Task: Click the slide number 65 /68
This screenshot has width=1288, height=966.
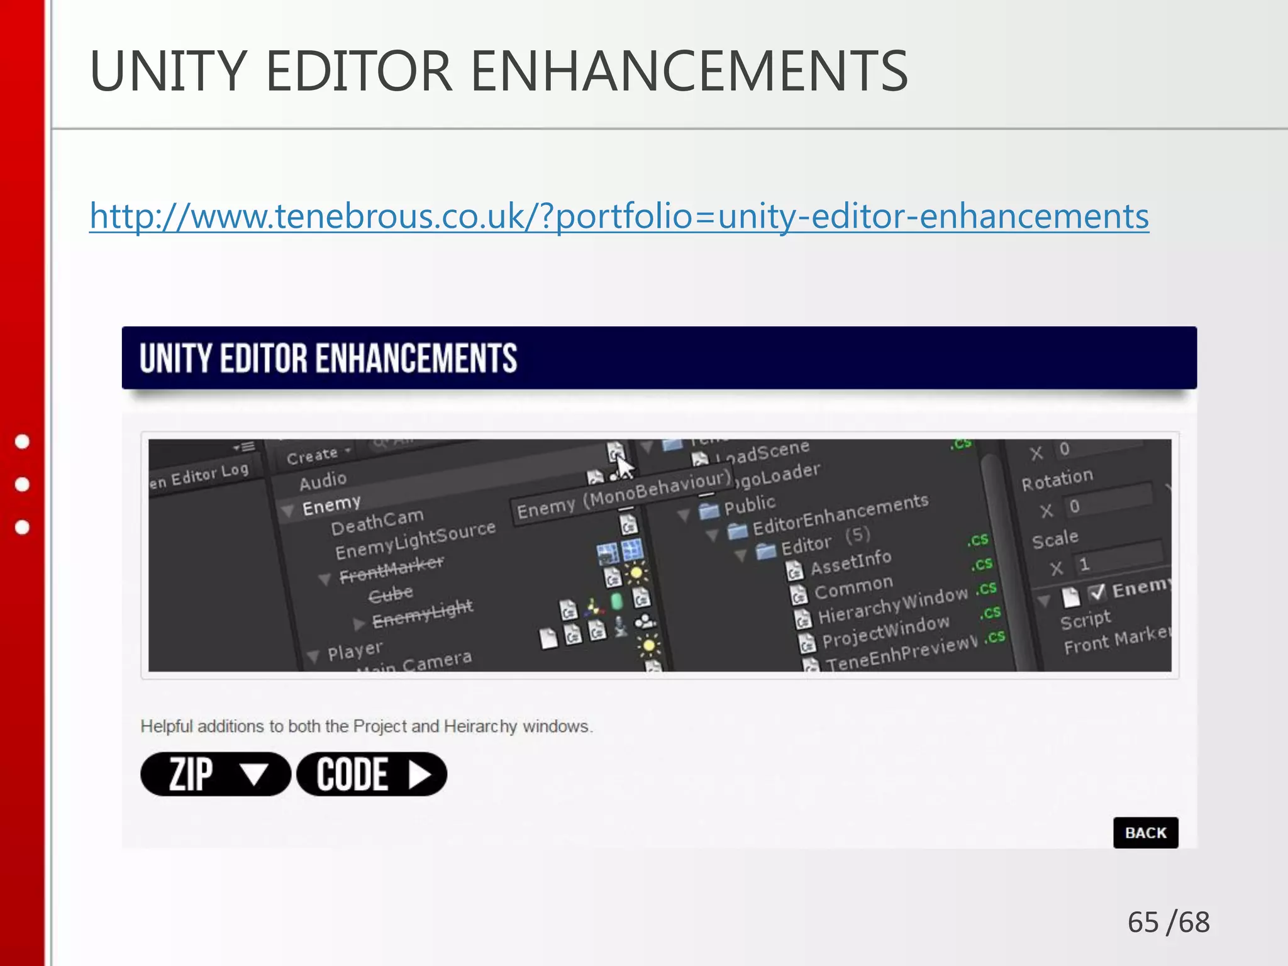Action: [x=1168, y=923]
